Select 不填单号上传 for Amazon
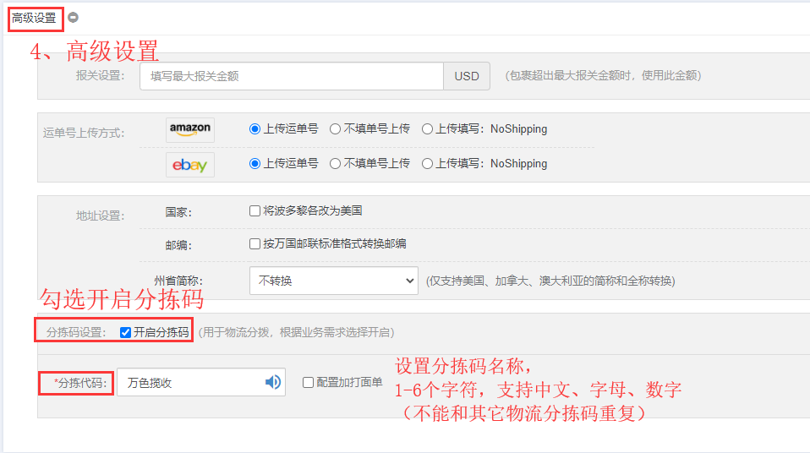Image resolution: width=810 pixels, height=453 pixels. coord(336,129)
